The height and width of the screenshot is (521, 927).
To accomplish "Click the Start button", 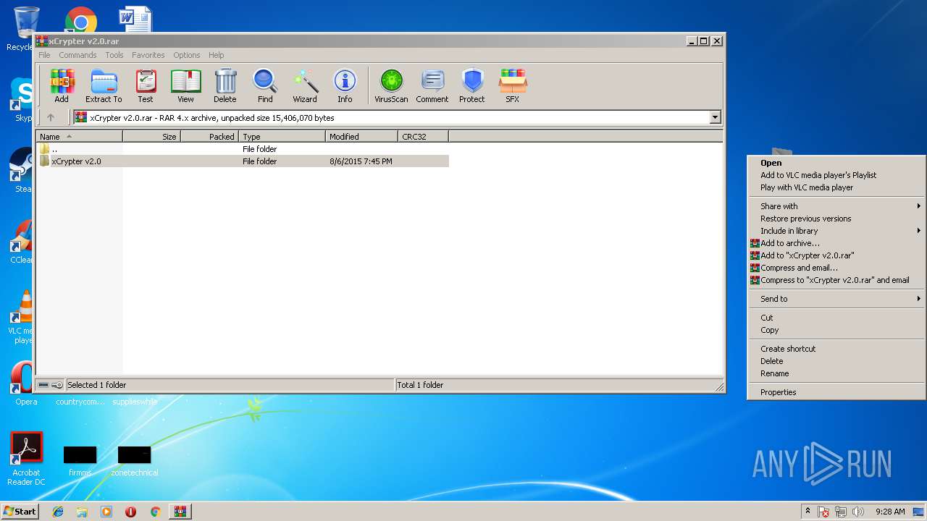I will click(20, 512).
